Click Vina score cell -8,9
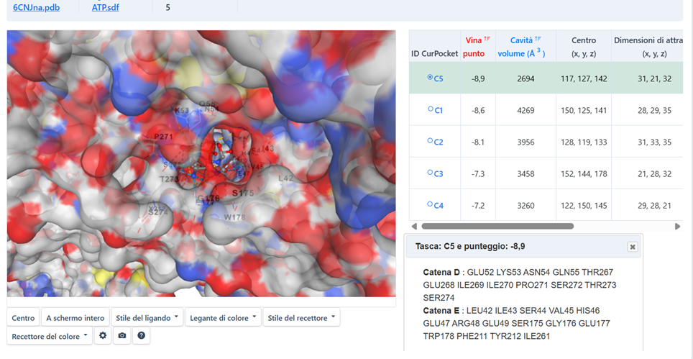693x359 pixels. point(478,78)
